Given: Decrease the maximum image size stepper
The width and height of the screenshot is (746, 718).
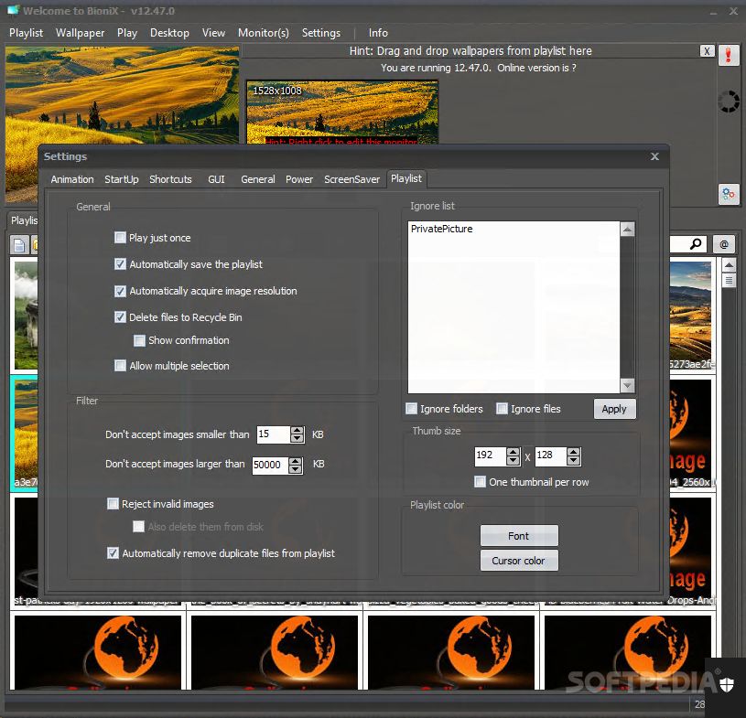Looking at the screenshot, I should 295,469.
